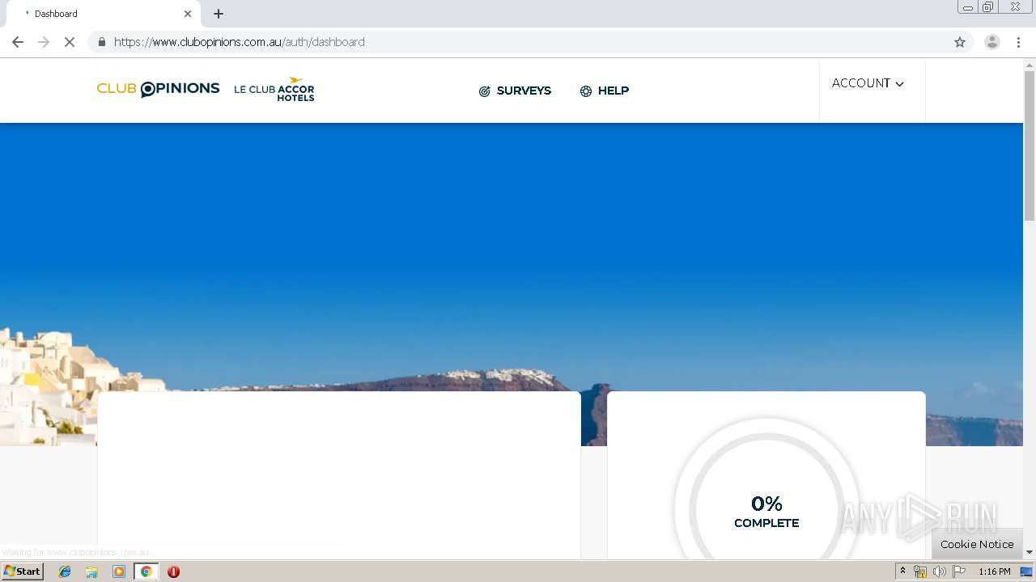
Task: Click the page vertical scrollbar
Action: click(x=1030, y=145)
